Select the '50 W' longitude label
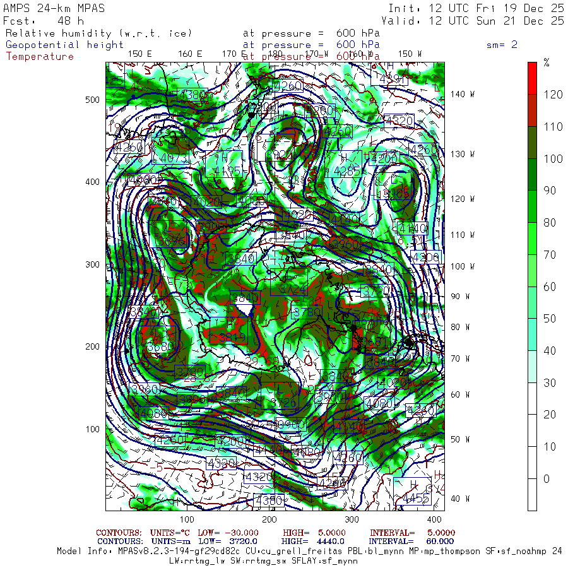The width and height of the screenshot is (568, 568). 460,439
